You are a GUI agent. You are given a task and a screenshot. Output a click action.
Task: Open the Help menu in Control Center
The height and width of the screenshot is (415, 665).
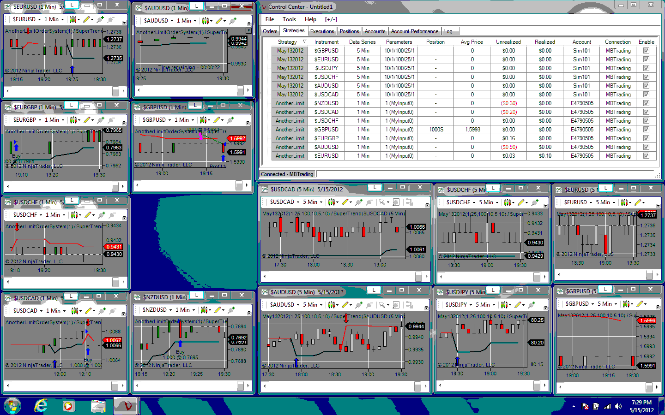pyautogui.click(x=310, y=19)
